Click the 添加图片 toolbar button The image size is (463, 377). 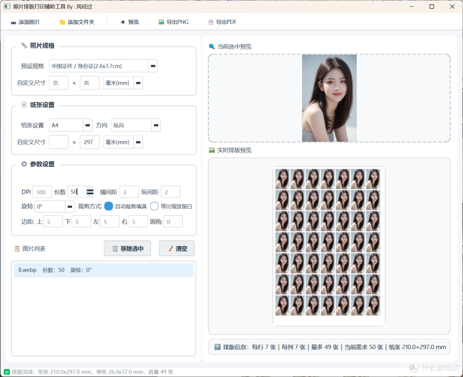point(25,22)
